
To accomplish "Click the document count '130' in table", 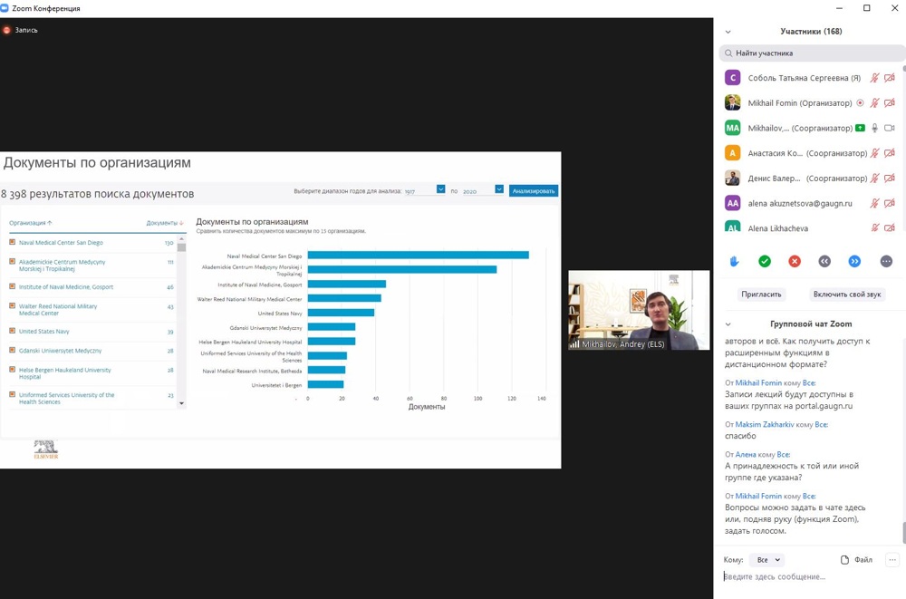I will point(169,243).
